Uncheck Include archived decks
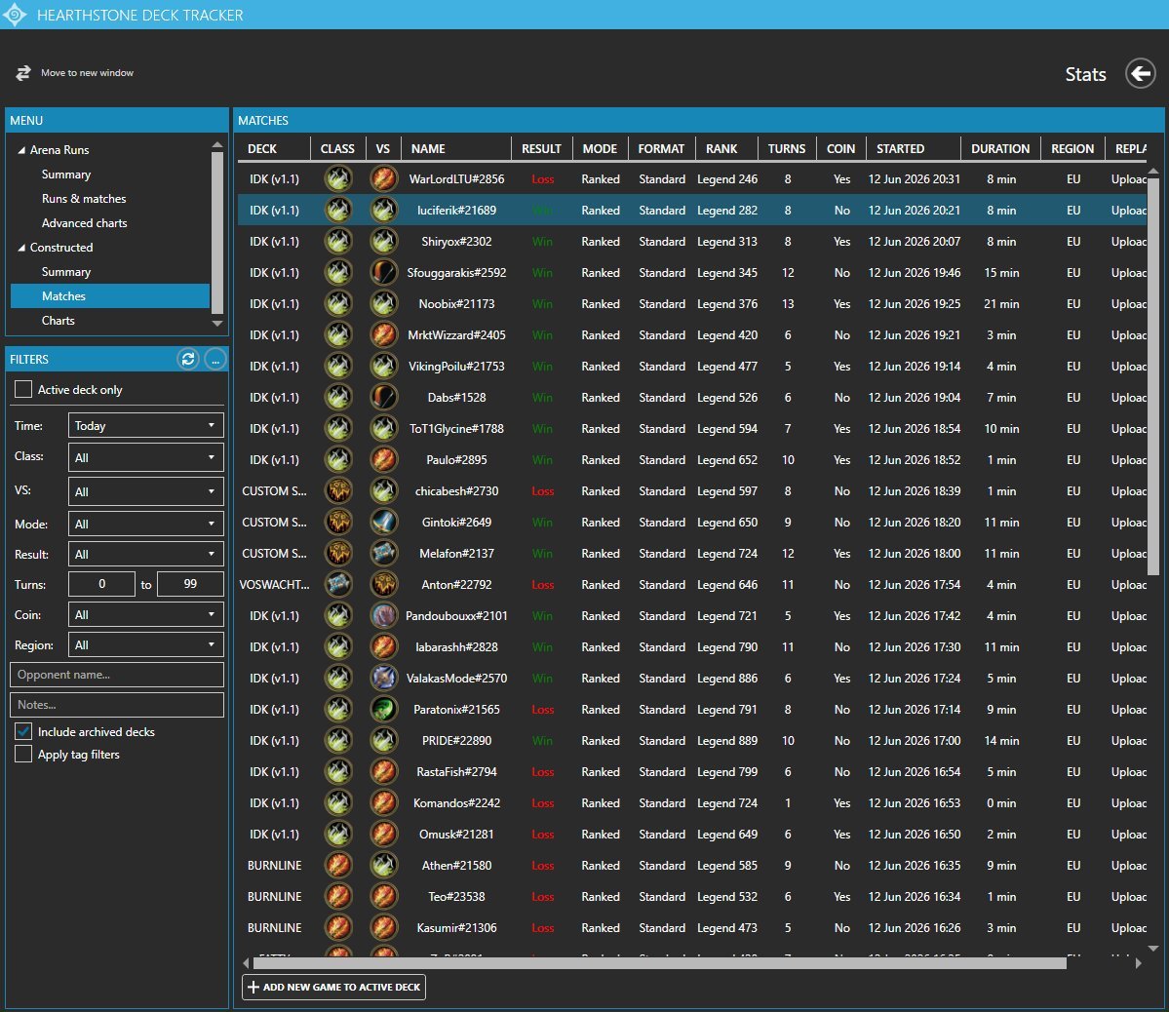The height and width of the screenshot is (1012, 1169). (23, 731)
